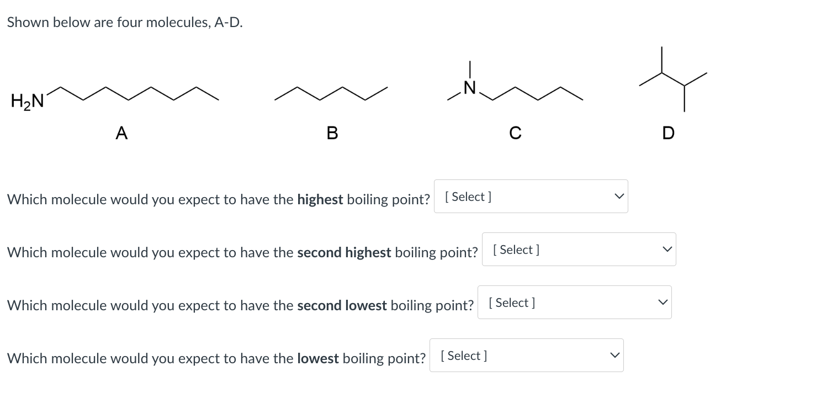
Task: Click the bold word lowest in the last question
Action: coord(318,358)
